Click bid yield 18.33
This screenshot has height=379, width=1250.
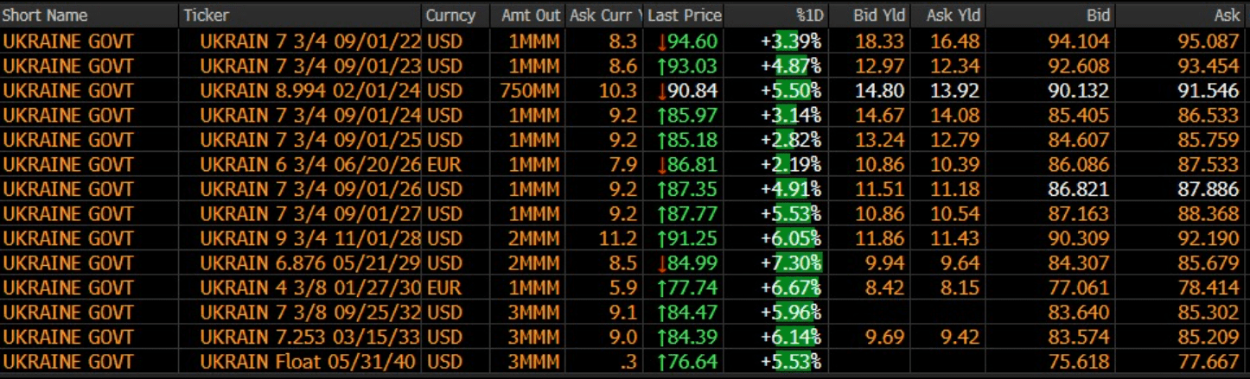(879, 41)
